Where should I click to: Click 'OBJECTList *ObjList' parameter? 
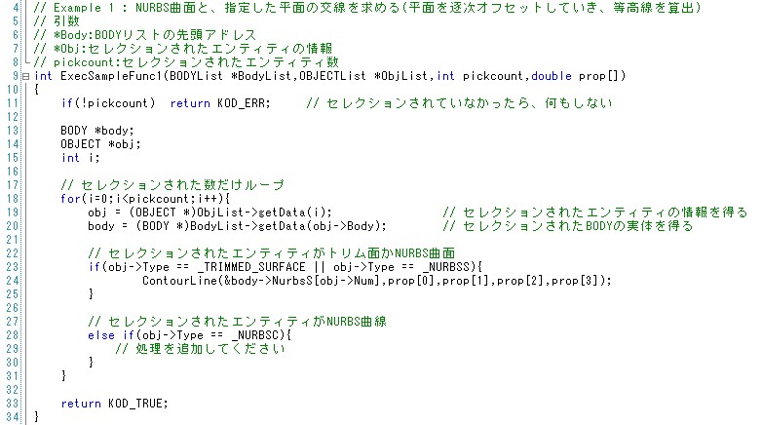[x=363, y=76]
